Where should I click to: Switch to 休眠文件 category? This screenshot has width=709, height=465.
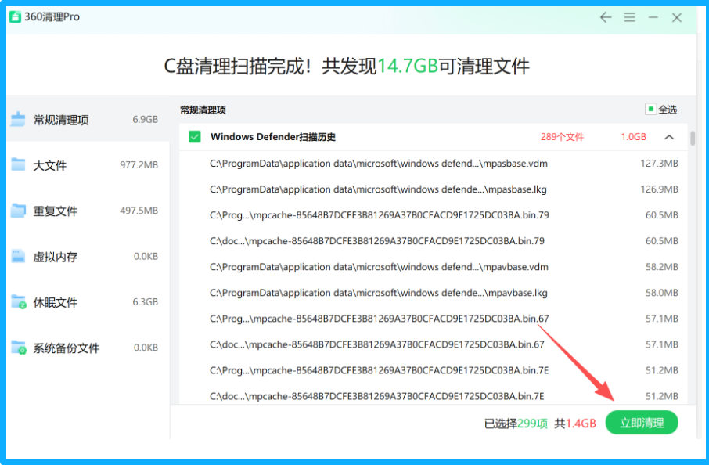[x=88, y=301]
